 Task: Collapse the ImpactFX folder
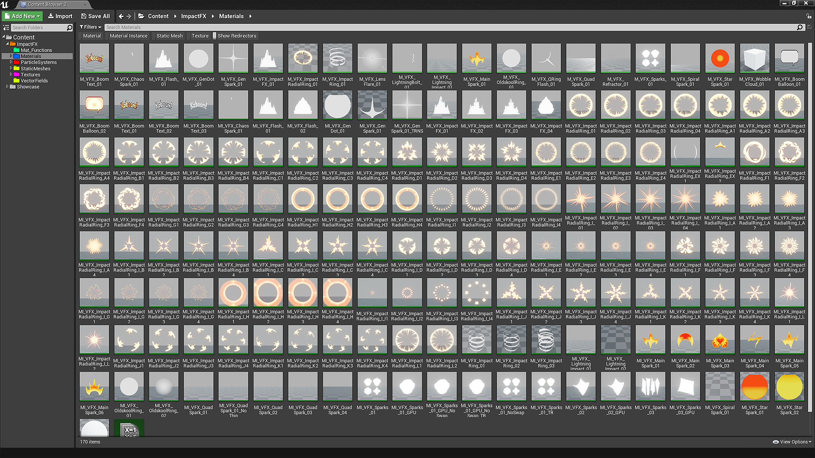[x=7, y=44]
